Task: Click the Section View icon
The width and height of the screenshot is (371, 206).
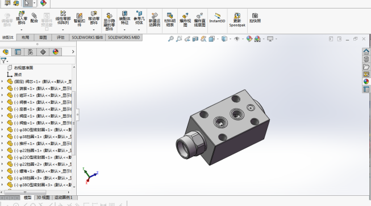Action: 195,38
